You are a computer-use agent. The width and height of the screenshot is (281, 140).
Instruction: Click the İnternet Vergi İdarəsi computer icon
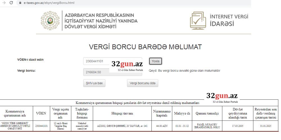198,21
